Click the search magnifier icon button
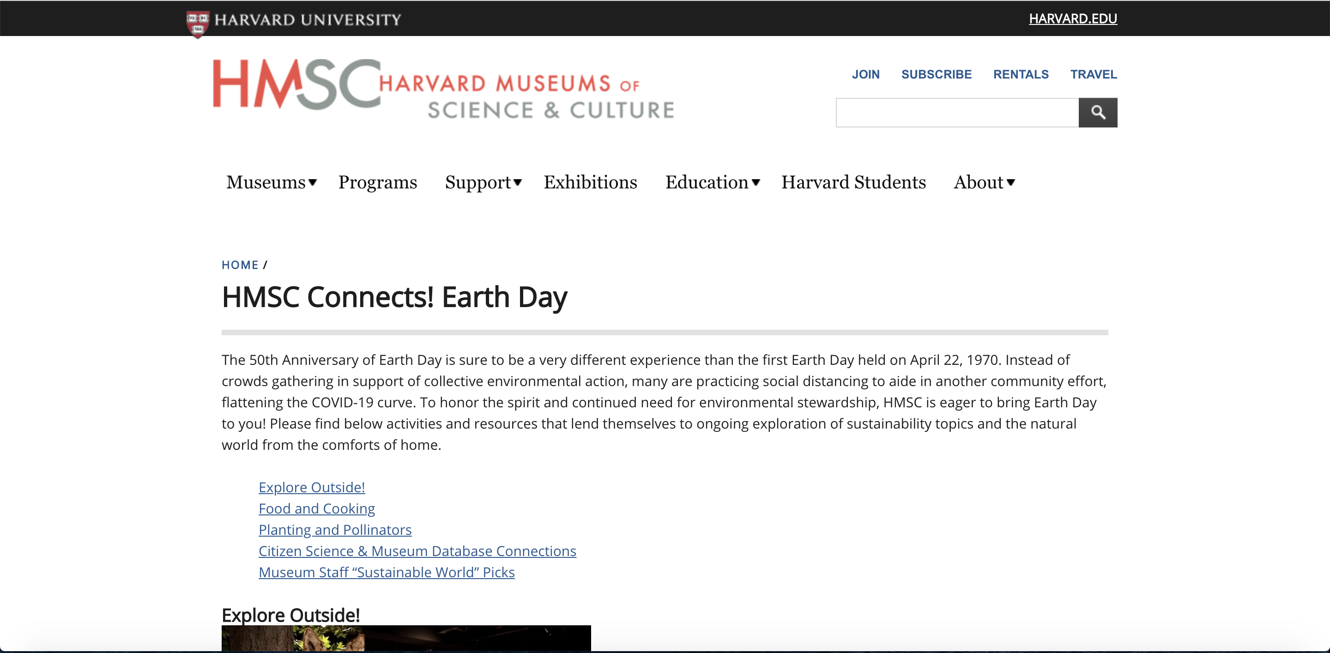1330x653 pixels. [1098, 113]
